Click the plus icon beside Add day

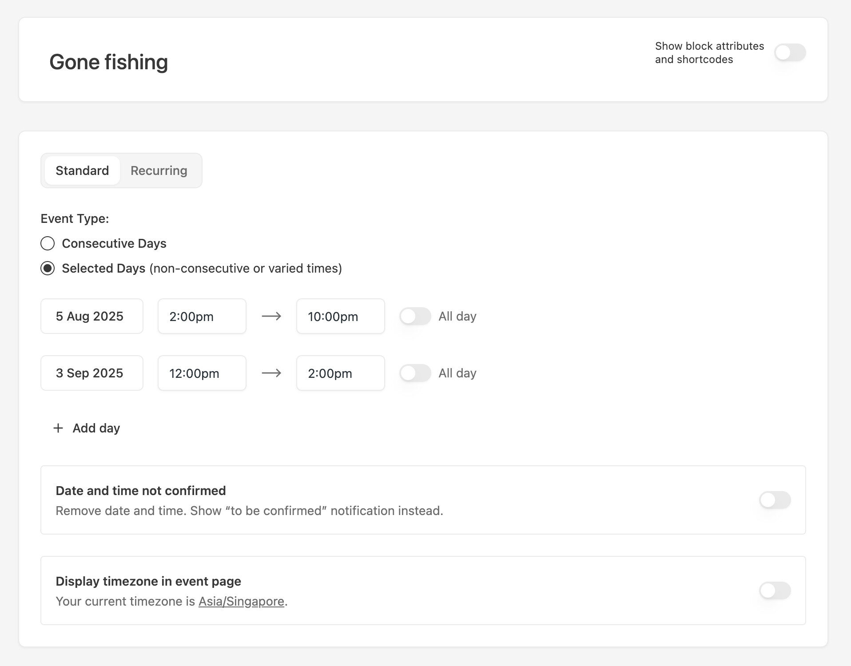(x=58, y=428)
